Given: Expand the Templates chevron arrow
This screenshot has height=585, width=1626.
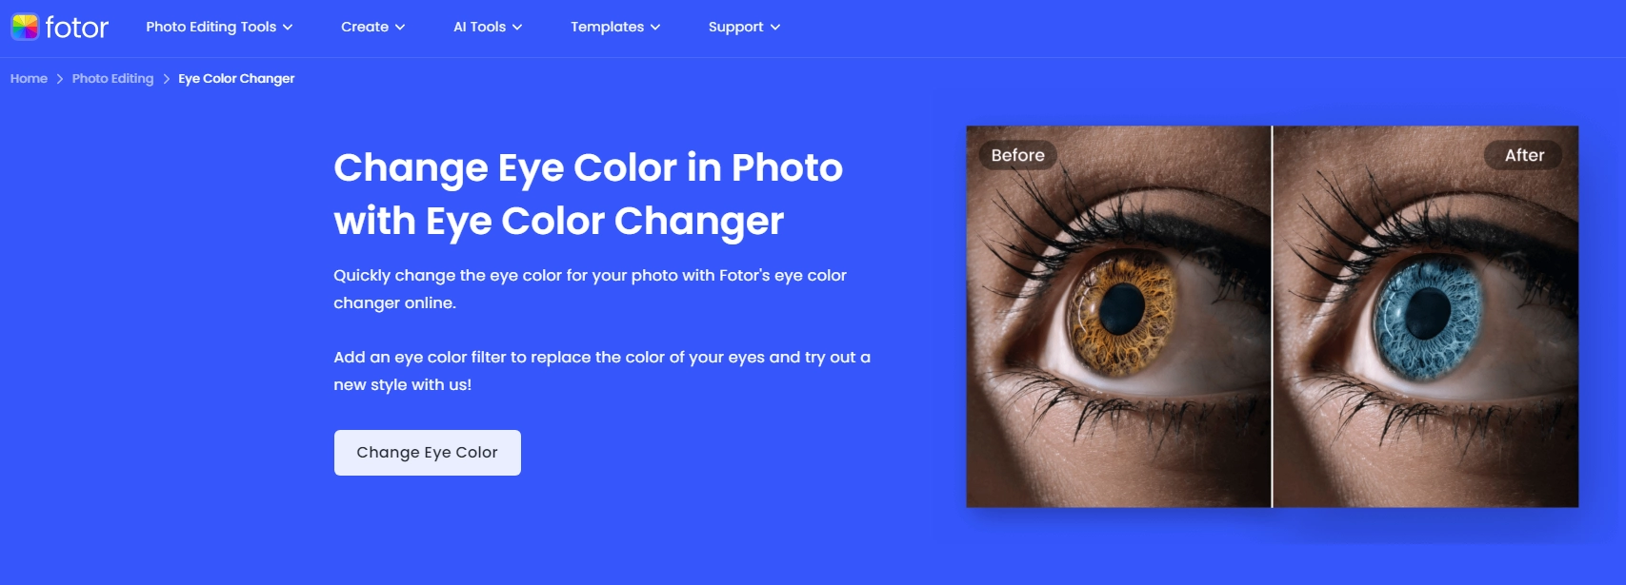Looking at the screenshot, I should pyautogui.click(x=655, y=28).
